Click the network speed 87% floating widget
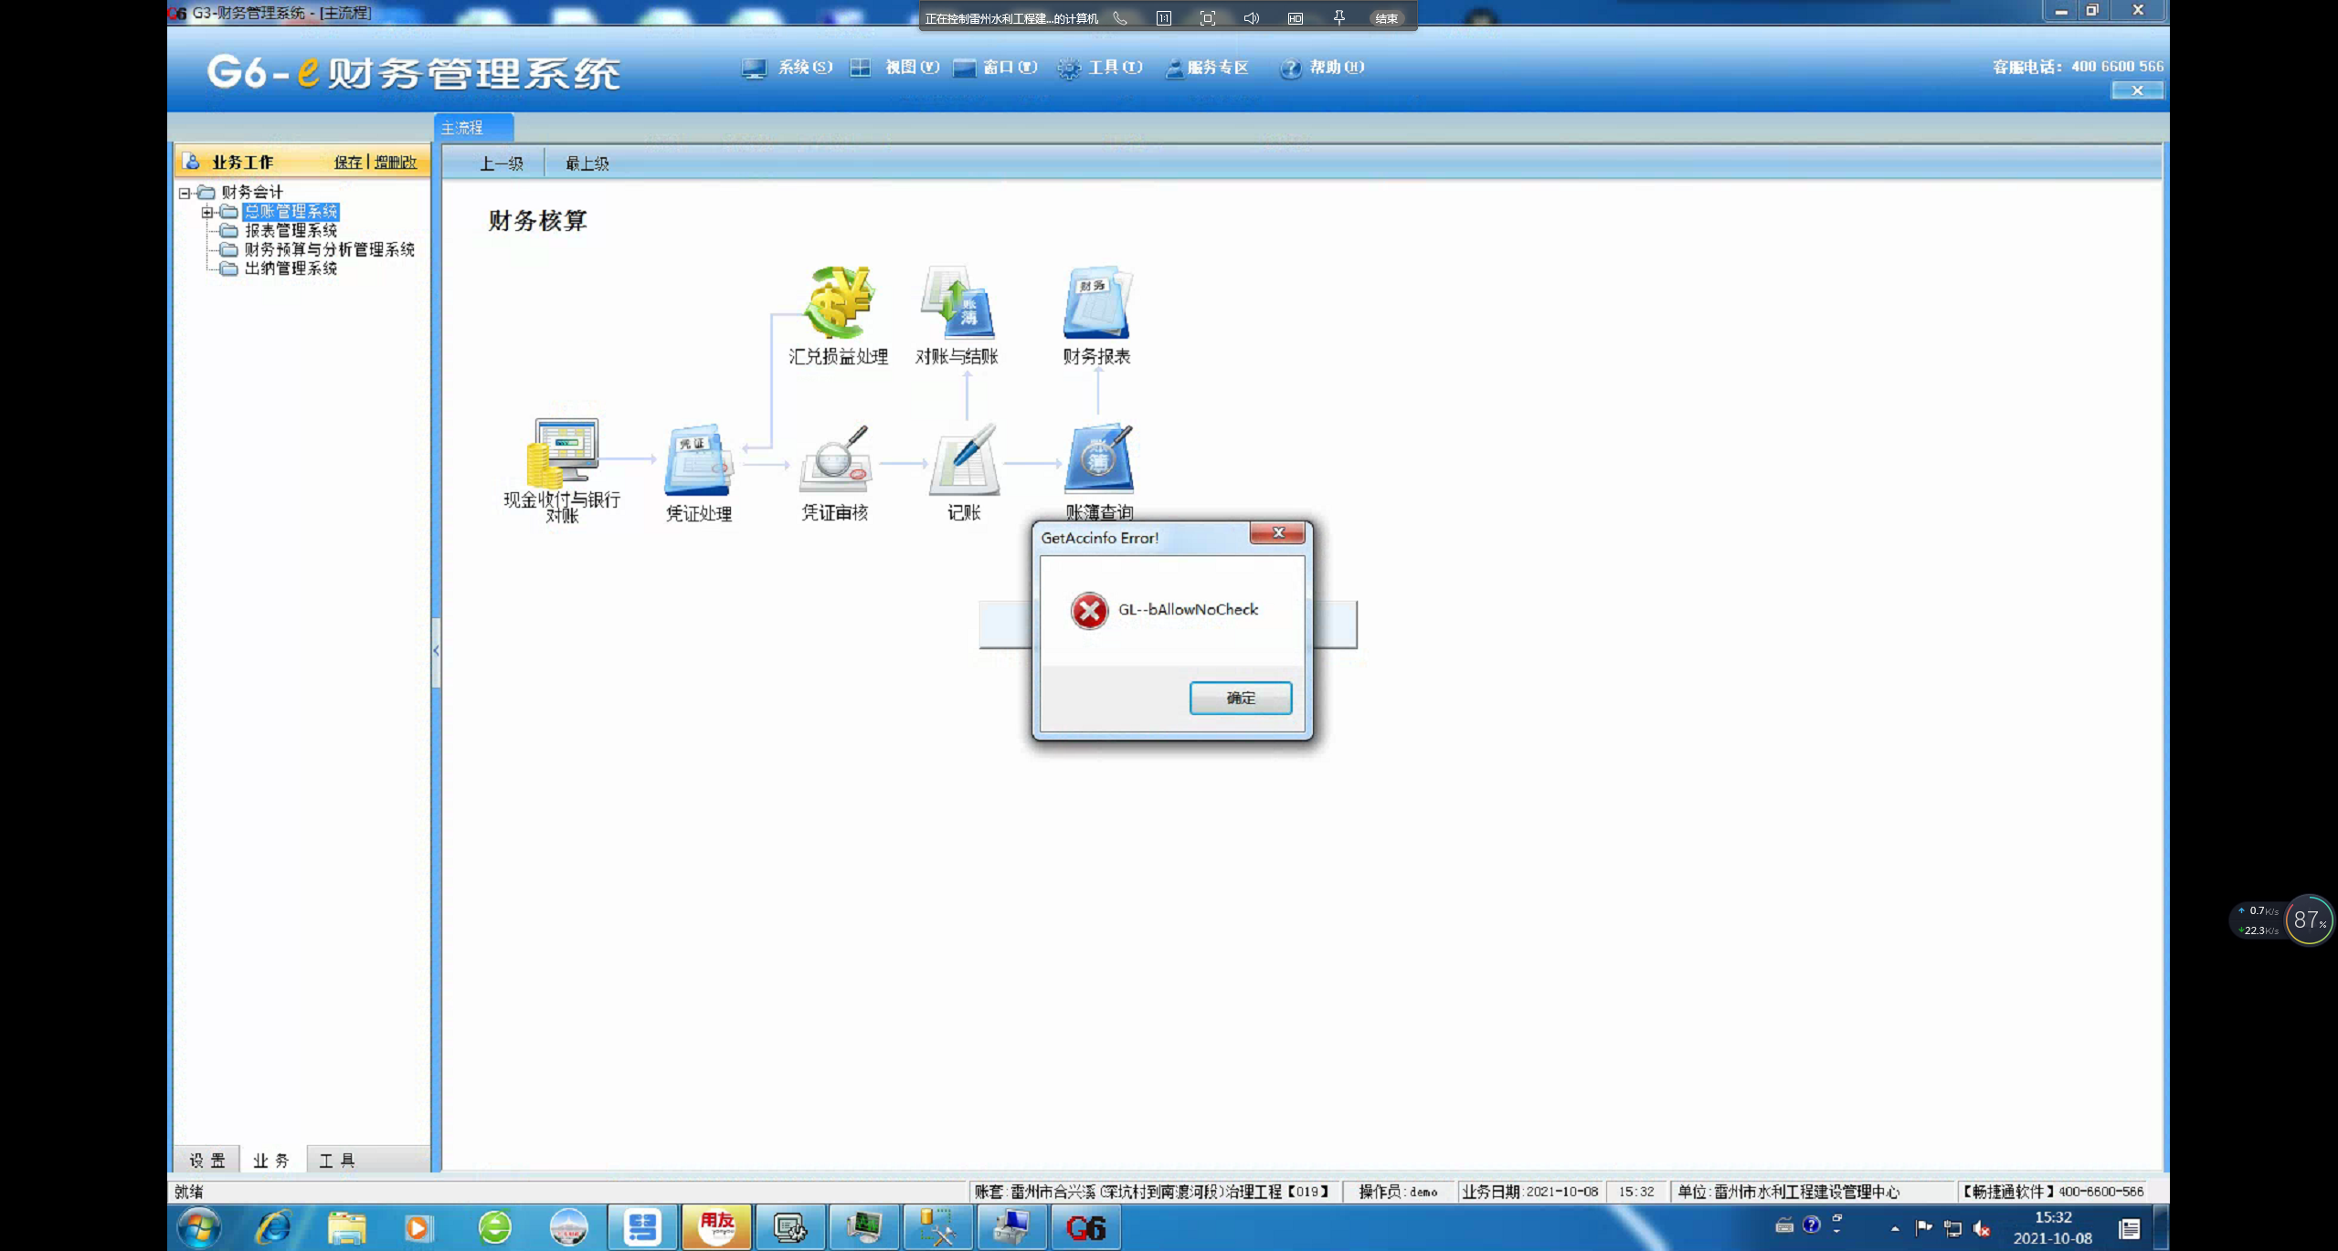This screenshot has width=2338, height=1251. 2281,920
